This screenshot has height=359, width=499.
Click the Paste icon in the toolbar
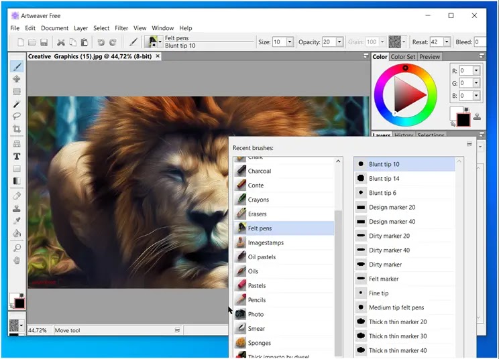(85, 42)
